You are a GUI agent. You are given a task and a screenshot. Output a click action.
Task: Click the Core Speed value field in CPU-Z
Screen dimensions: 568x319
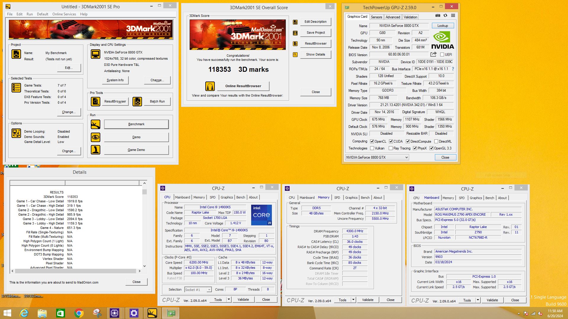click(x=199, y=263)
